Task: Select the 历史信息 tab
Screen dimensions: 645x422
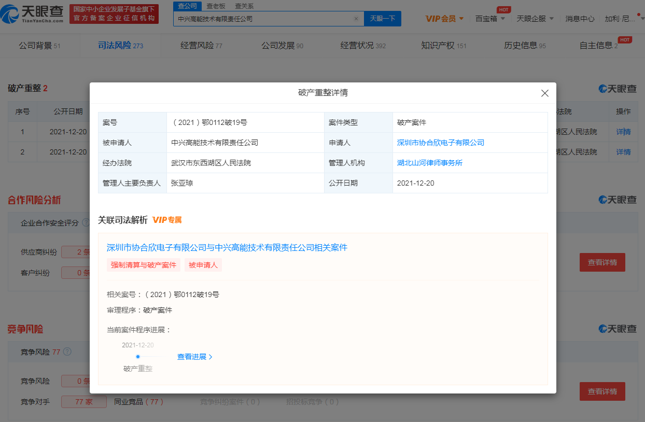Action: (525, 46)
